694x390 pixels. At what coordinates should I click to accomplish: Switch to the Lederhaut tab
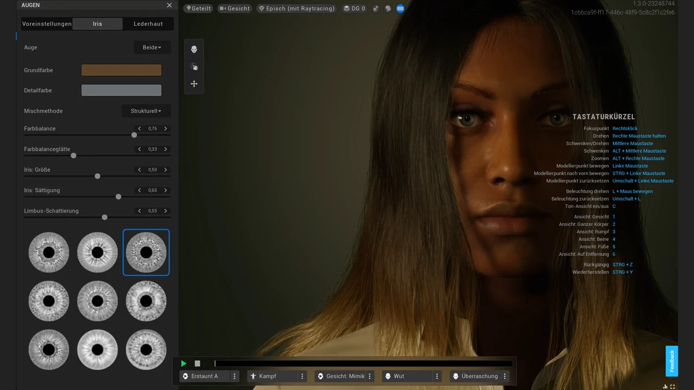click(148, 24)
